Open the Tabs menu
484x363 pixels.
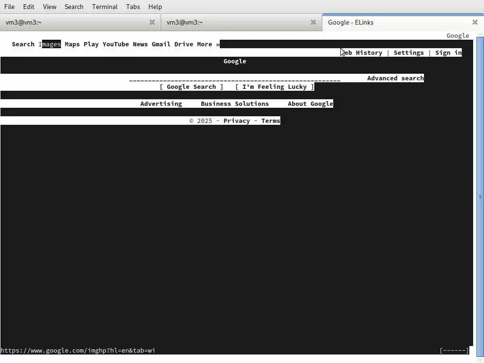tap(133, 7)
